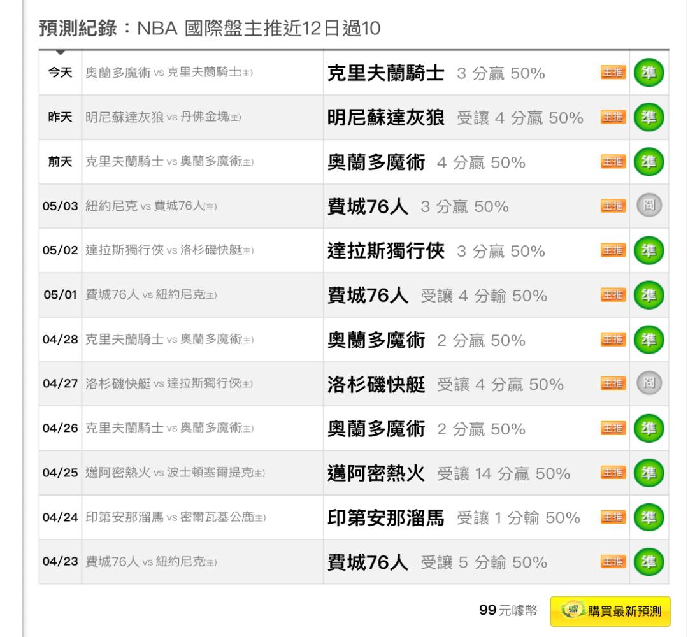Click the green 準 icon in the 04/25 row
The image size is (688, 637).
click(x=649, y=473)
